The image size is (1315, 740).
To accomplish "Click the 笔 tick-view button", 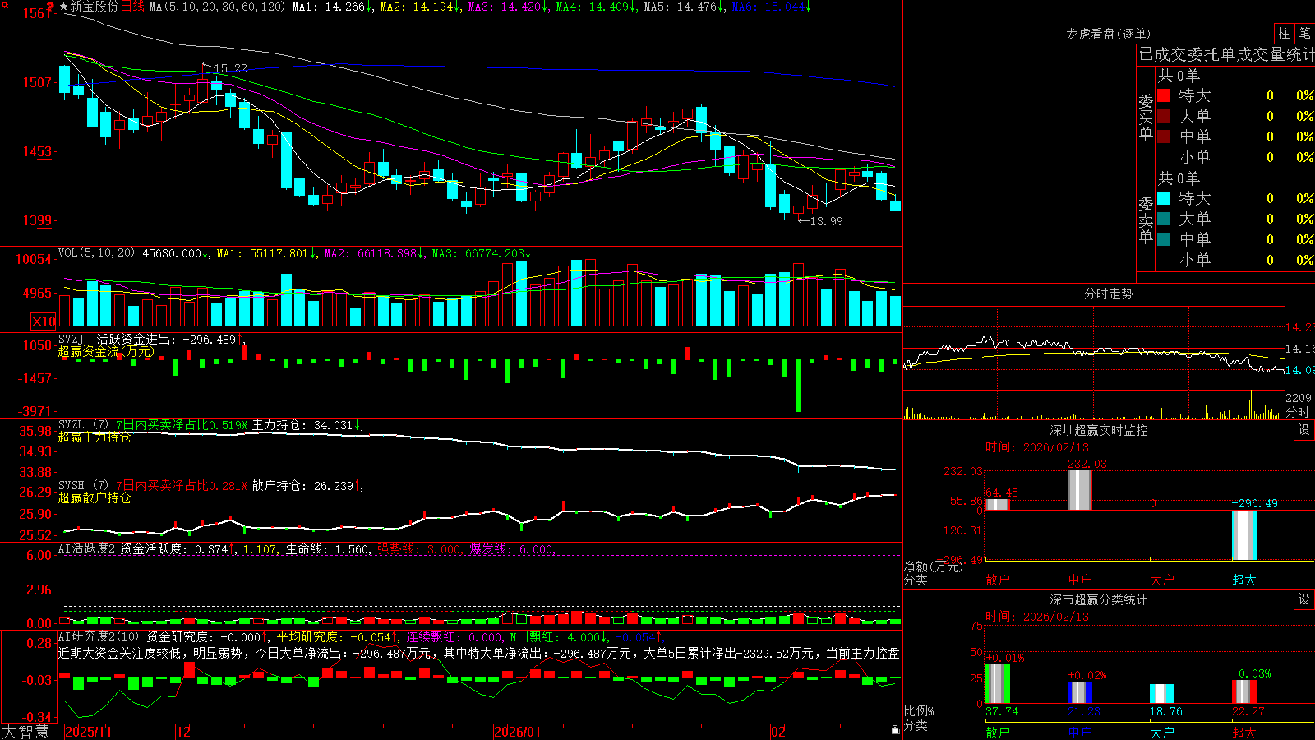I will tap(1305, 33).
